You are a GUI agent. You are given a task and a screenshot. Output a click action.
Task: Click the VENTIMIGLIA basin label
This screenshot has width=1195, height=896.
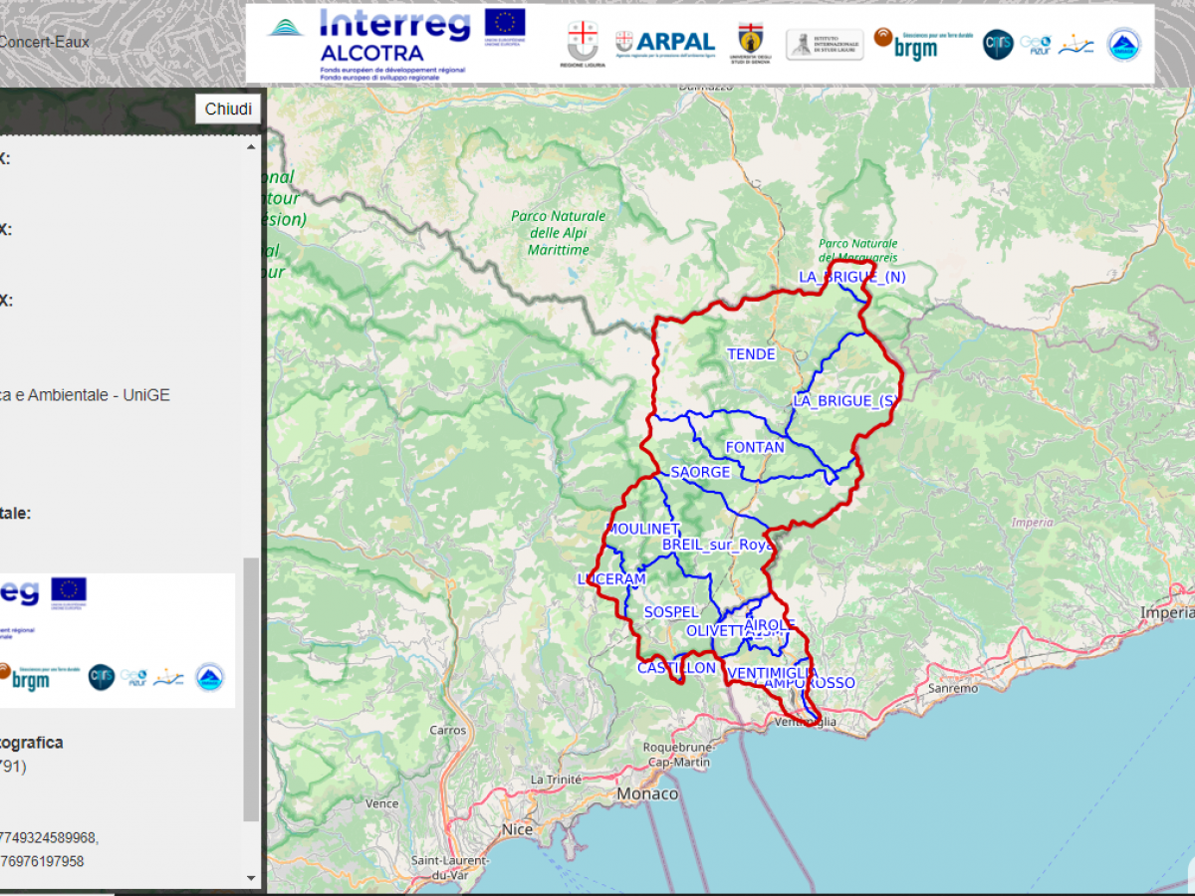pos(773,674)
